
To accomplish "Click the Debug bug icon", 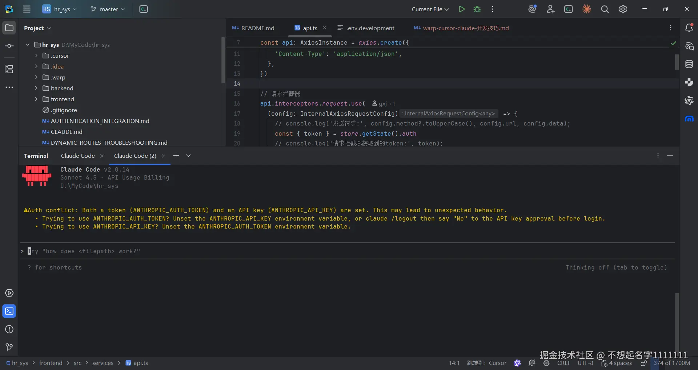I will [x=477, y=9].
